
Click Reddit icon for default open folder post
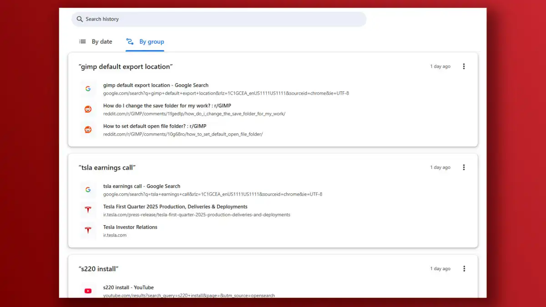click(x=88, y=130)
